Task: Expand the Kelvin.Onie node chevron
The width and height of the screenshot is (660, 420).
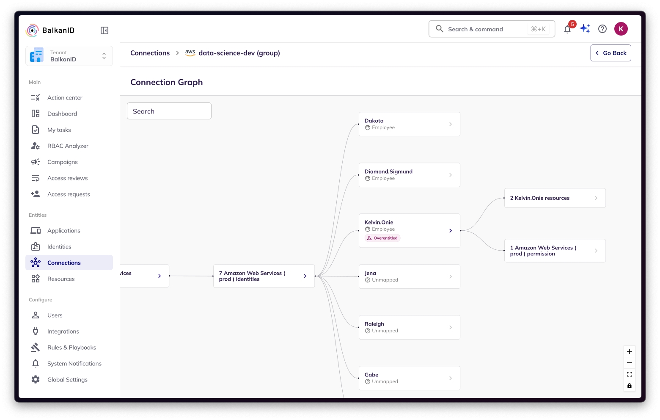Action: (x=451, y=231)
